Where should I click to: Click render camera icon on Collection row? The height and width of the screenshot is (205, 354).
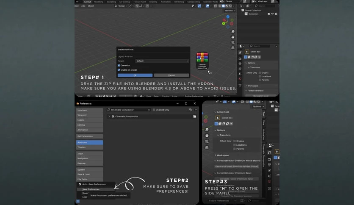point(276,14)
